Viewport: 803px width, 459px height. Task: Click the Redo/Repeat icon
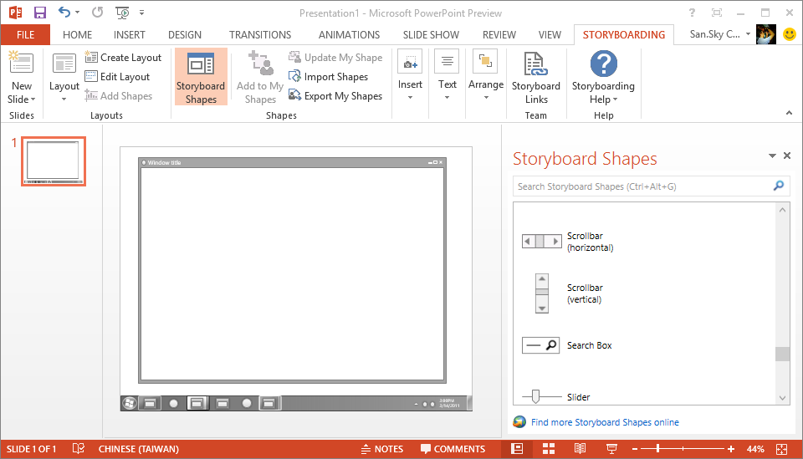coord(97,13)
